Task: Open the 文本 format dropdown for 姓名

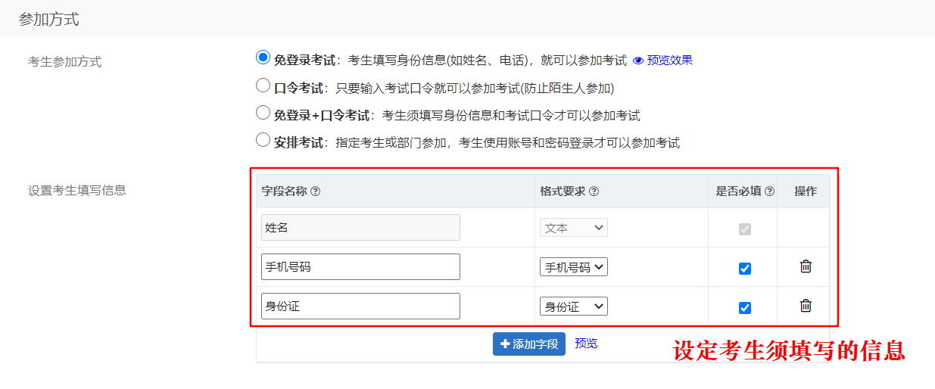Action: click(x=574, y=228)
